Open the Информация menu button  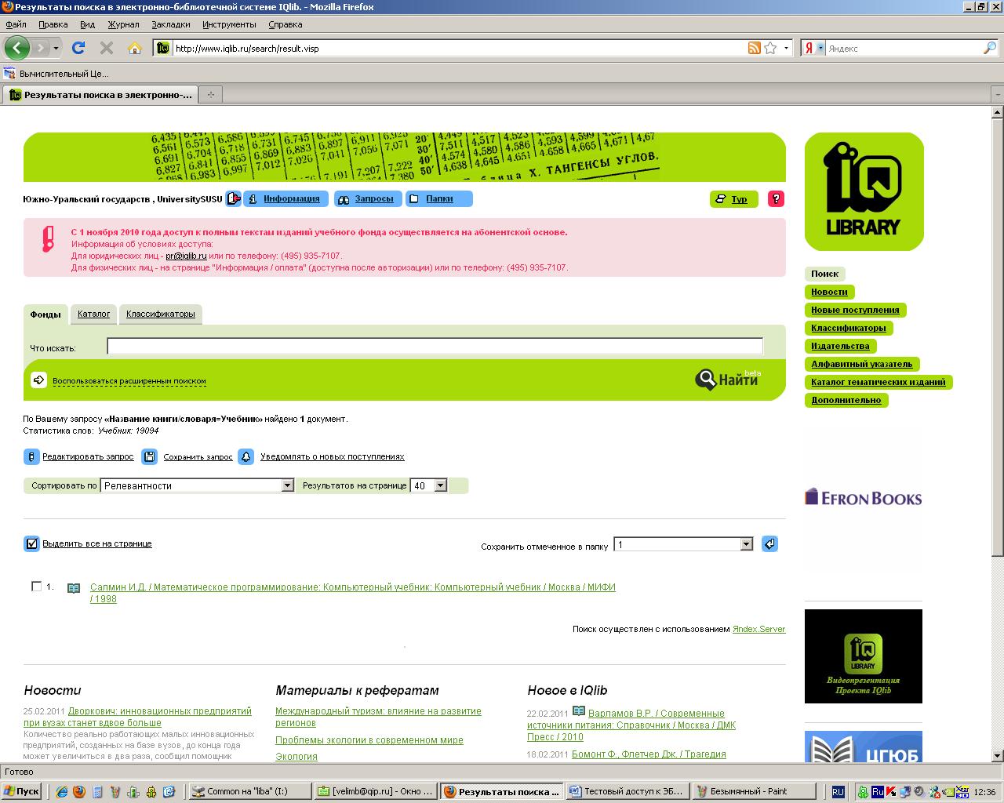coord(286,199)
